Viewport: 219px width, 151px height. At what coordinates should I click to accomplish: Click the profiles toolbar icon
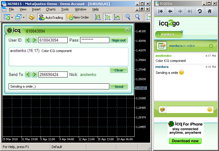pyautogui.click(x=18, y=17)
